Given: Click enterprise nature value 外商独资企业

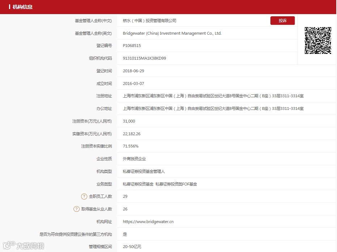Looking at the screenshot, I should point(134,159).
